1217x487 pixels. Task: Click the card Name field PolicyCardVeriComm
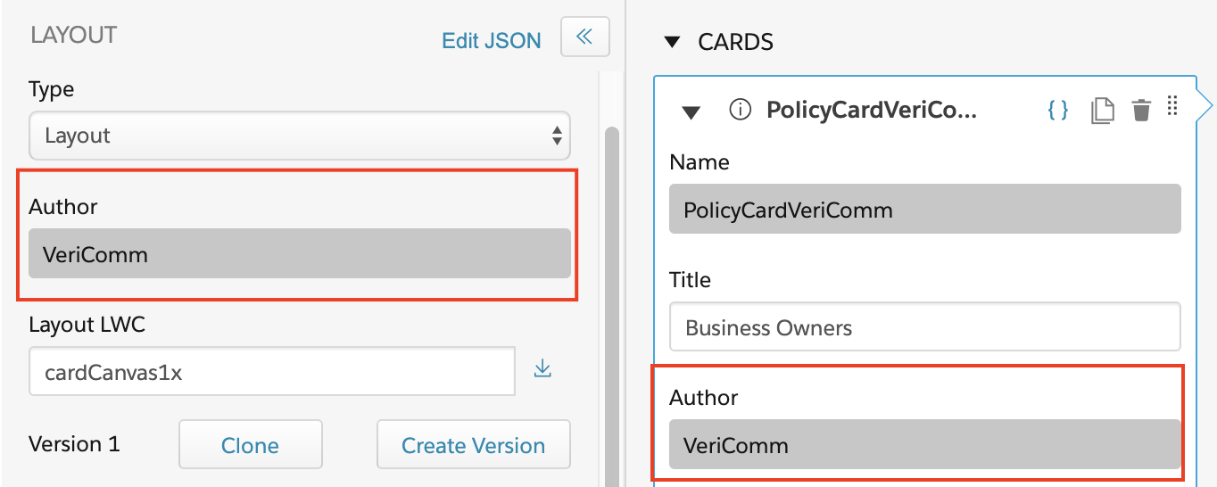point(925,210)
